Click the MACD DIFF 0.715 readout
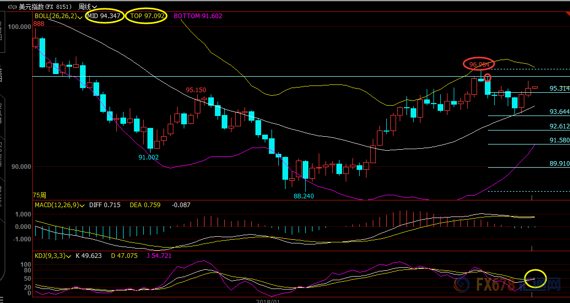This screenshot has width=570, height=303. click(x=104, y=206)
